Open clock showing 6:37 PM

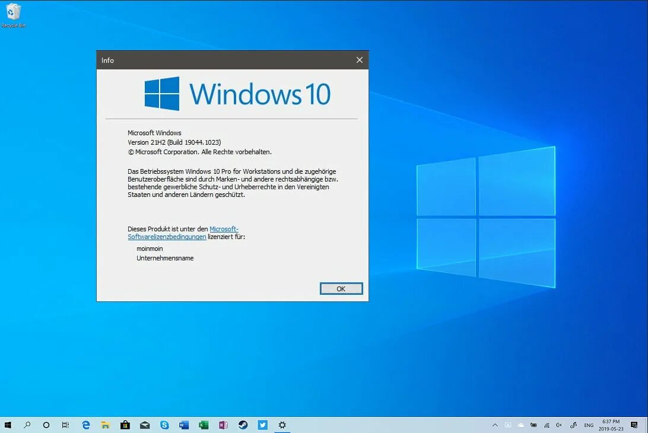coord(611,425)
